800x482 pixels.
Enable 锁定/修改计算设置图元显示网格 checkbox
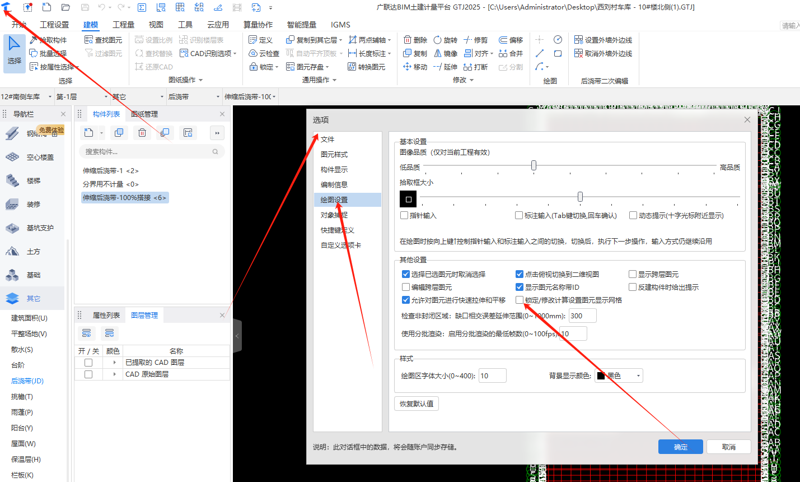coord(520,300)
